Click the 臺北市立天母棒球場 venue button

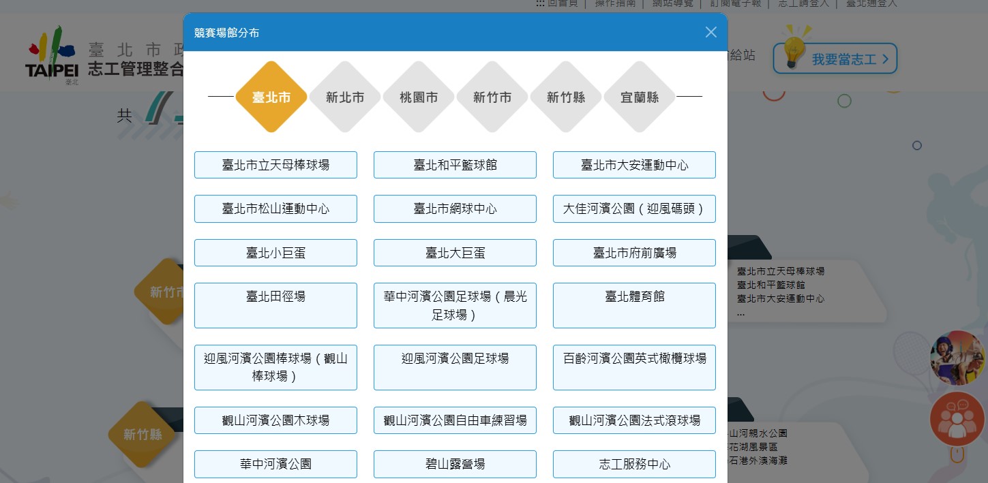(275, 165)
